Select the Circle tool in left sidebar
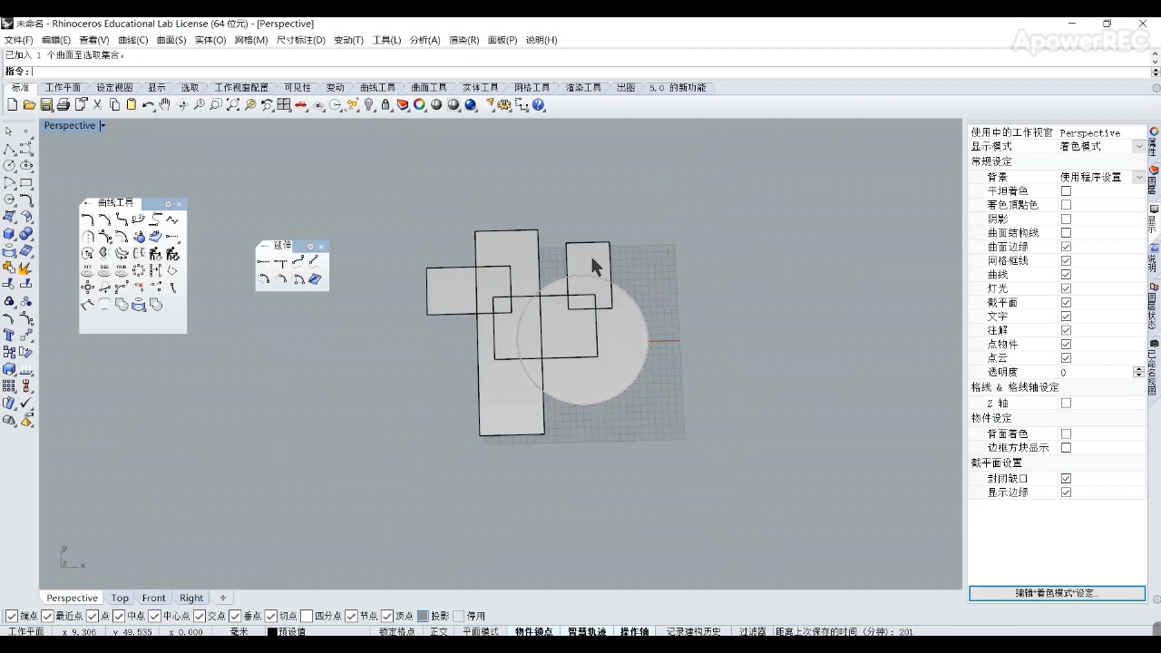Screen dimensions: 1161x653 9,166
